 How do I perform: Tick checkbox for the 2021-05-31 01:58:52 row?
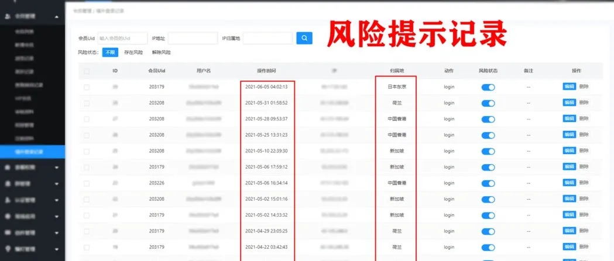point(87,103)
